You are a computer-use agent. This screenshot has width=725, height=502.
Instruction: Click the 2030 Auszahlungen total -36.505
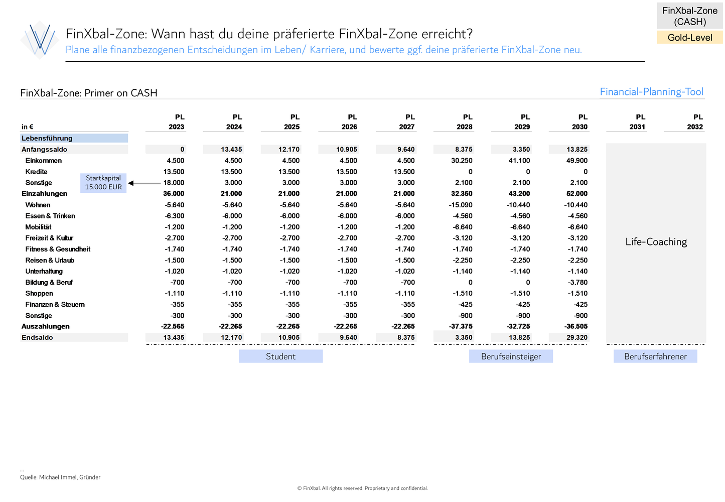[x=576, y=326]
